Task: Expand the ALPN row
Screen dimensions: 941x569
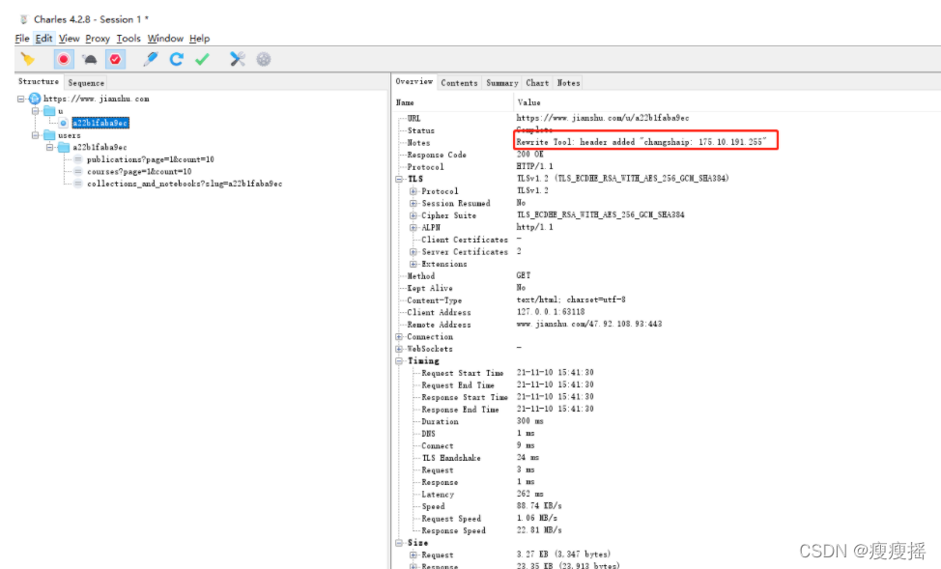Action: (413, 227)
